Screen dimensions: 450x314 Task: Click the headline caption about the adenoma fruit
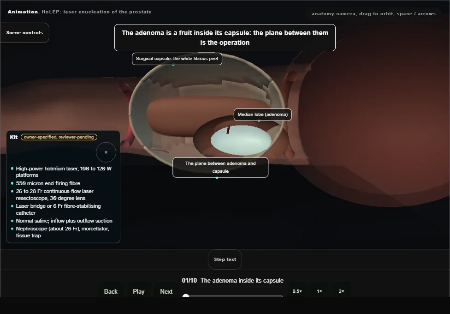pyautogui.click(x=225, y=38)
